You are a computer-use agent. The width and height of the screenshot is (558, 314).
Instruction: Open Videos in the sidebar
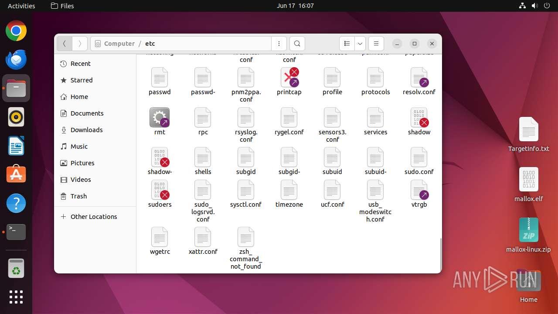[x=95, y=180]
